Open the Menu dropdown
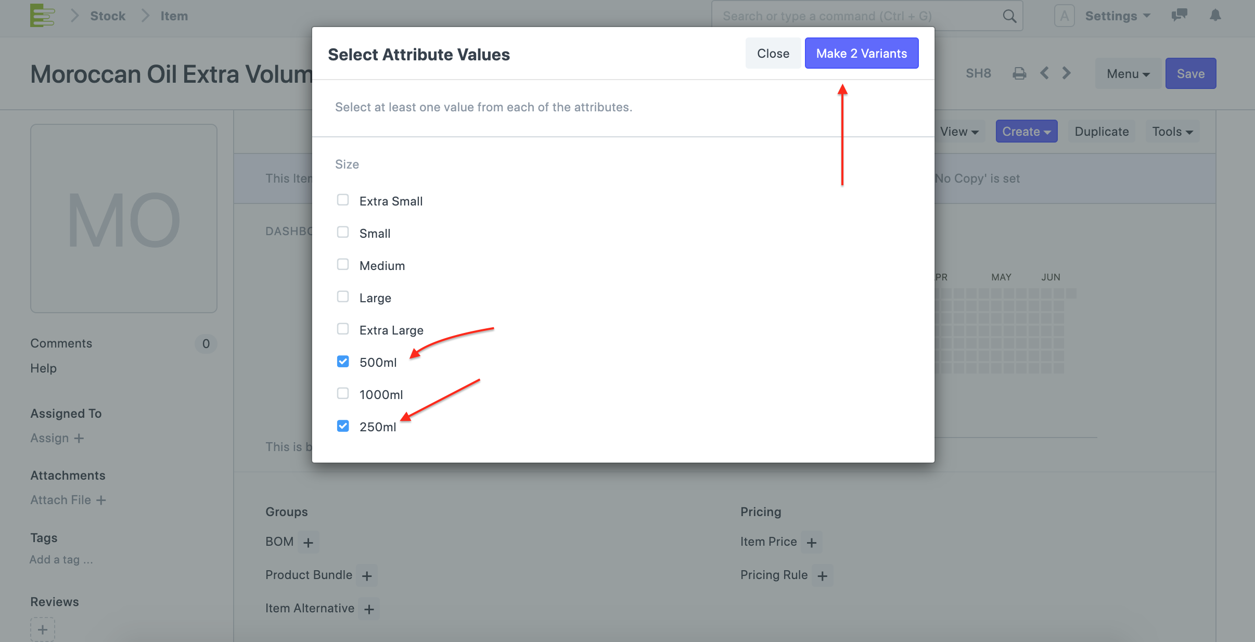 [1128, 74]
